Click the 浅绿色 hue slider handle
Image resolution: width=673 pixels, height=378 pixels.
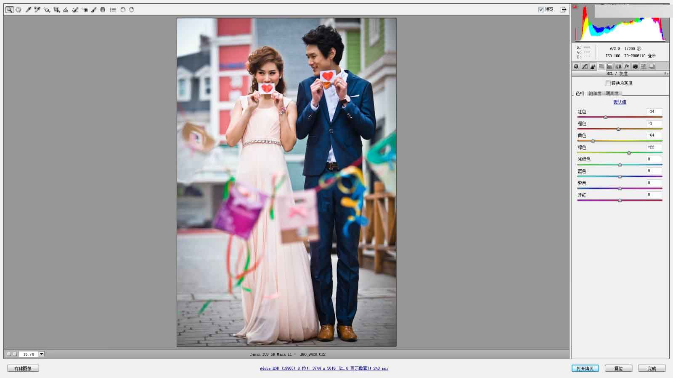pyautogui.click(x=620, y=165)
